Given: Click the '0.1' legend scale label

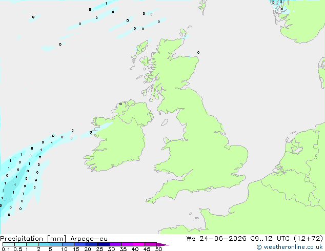Looking at the screenshot, I should coord(6,249).
